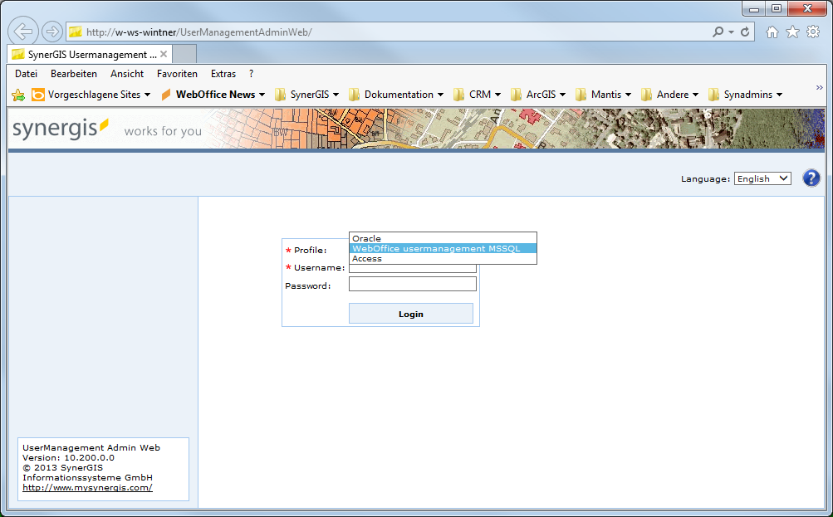Click the Login button
This screenshot has width=833, height=517.
pyautogui.click(x=410, y=313)
